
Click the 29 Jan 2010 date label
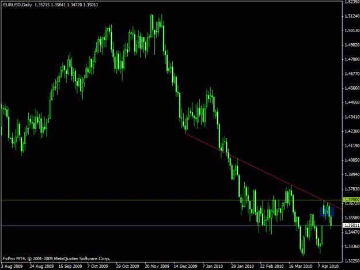pyautogui.click(x=242, y=266)
